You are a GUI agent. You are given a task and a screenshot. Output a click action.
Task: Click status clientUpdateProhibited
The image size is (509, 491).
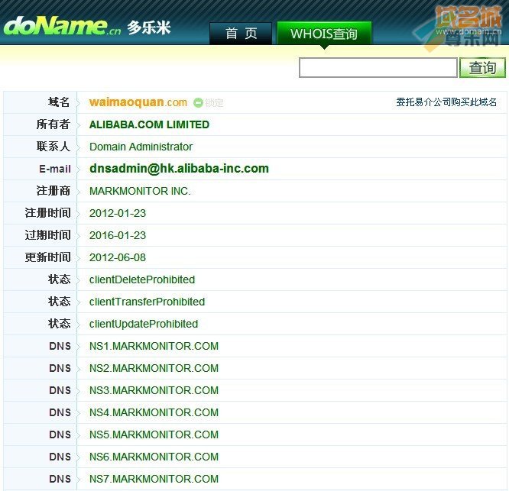[144, 324]
